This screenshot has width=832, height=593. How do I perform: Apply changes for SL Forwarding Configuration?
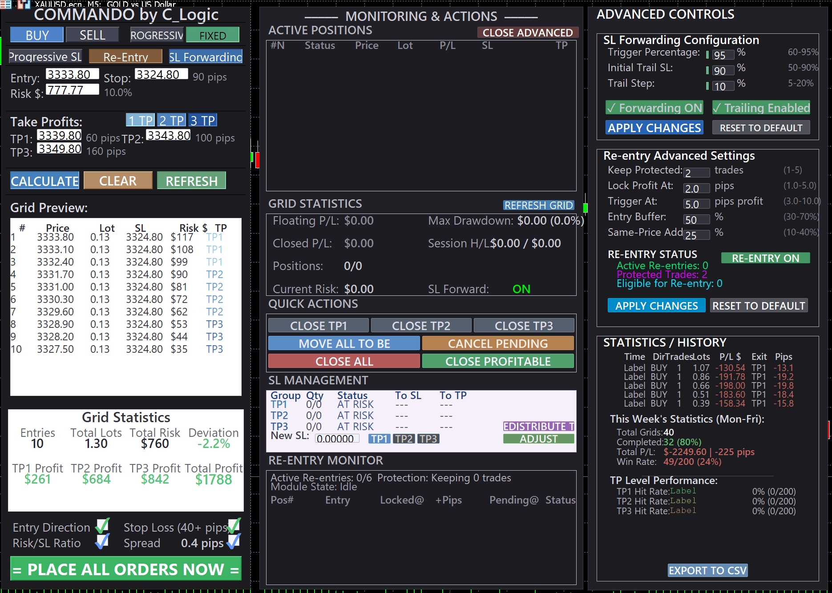(654, 128)
